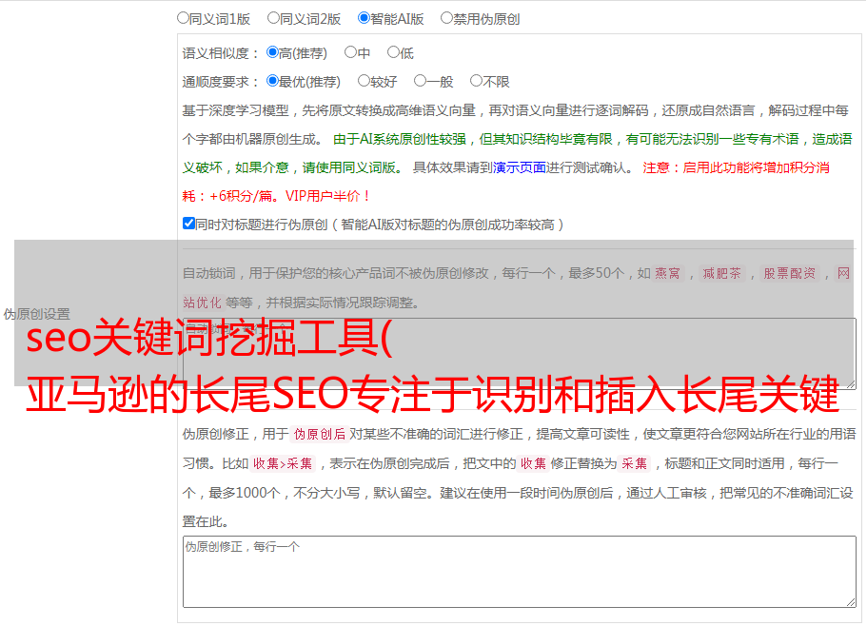
Task: Select the 同义词1版 radio option
Action: coord(183,18)
